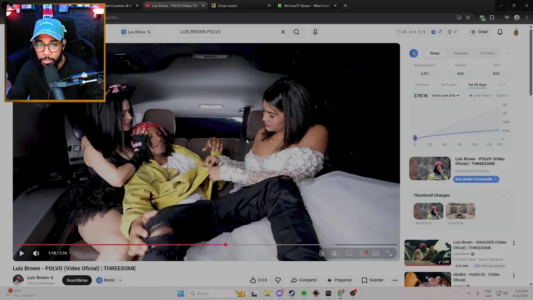Click the clock counter showing 25
Image resolution: width=533 pixels, height=300 pixels.
click(x=402, y=32)
